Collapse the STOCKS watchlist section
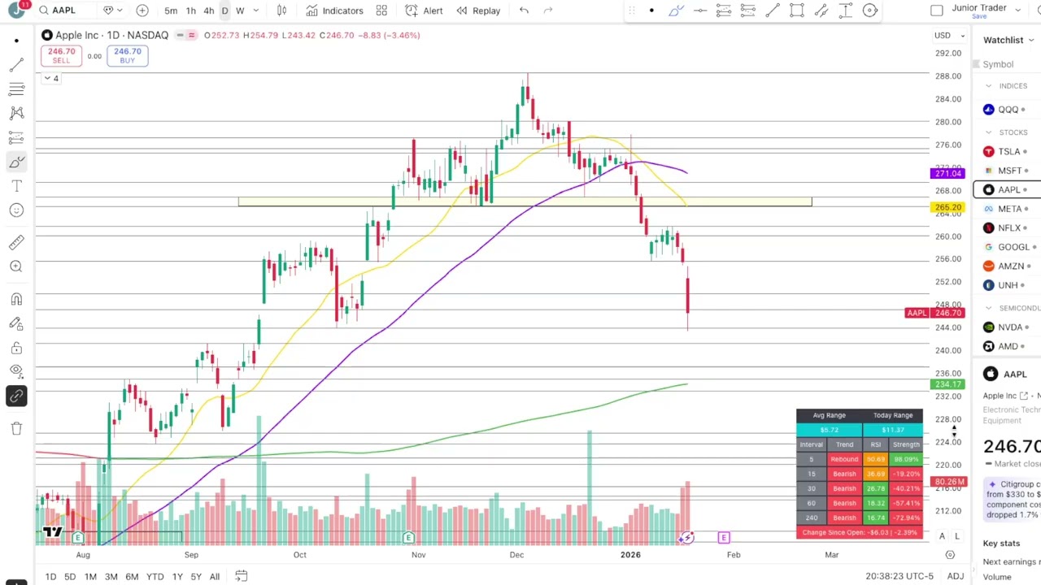Image resolution: width=1041 pixels, height=585 pixels. [x=989, y=132]
